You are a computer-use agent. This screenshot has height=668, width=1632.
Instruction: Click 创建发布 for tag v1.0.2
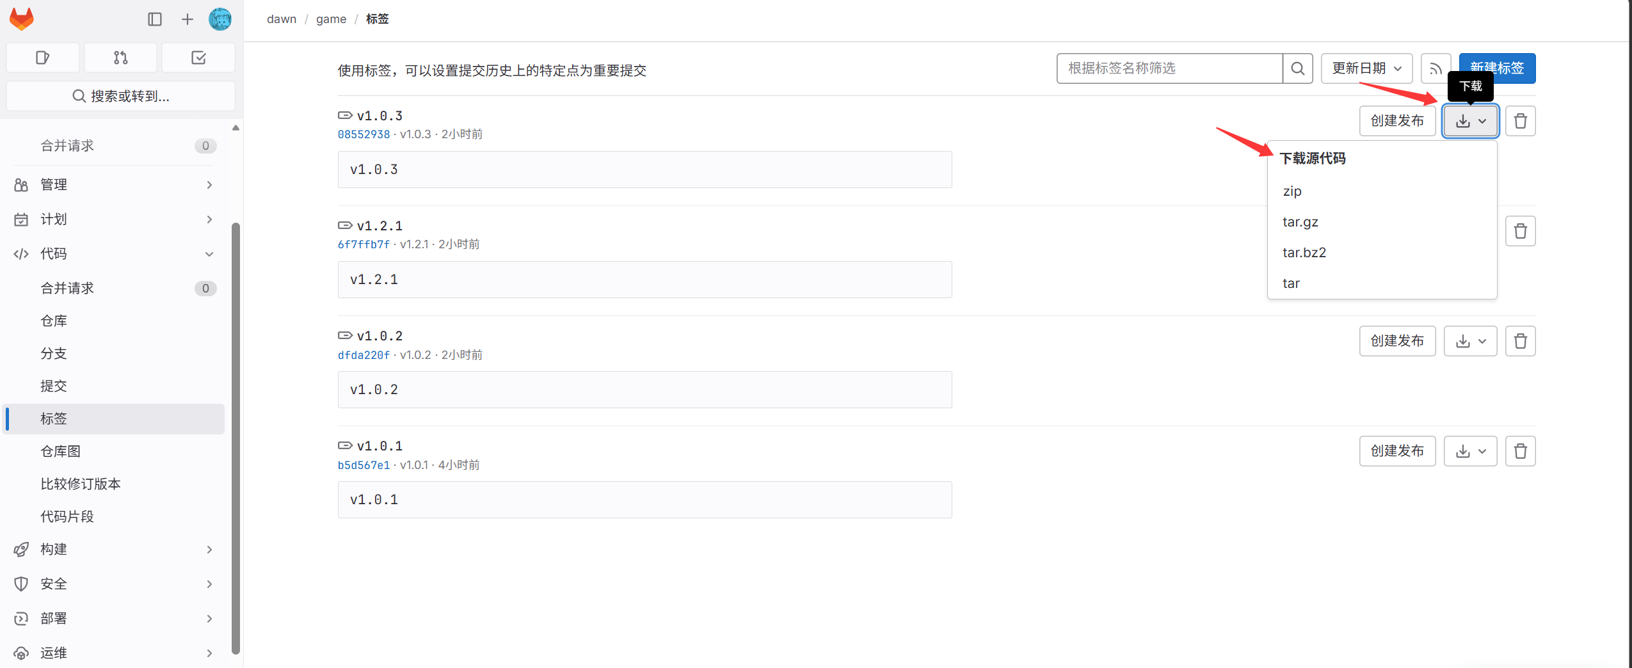(1397, 341)
